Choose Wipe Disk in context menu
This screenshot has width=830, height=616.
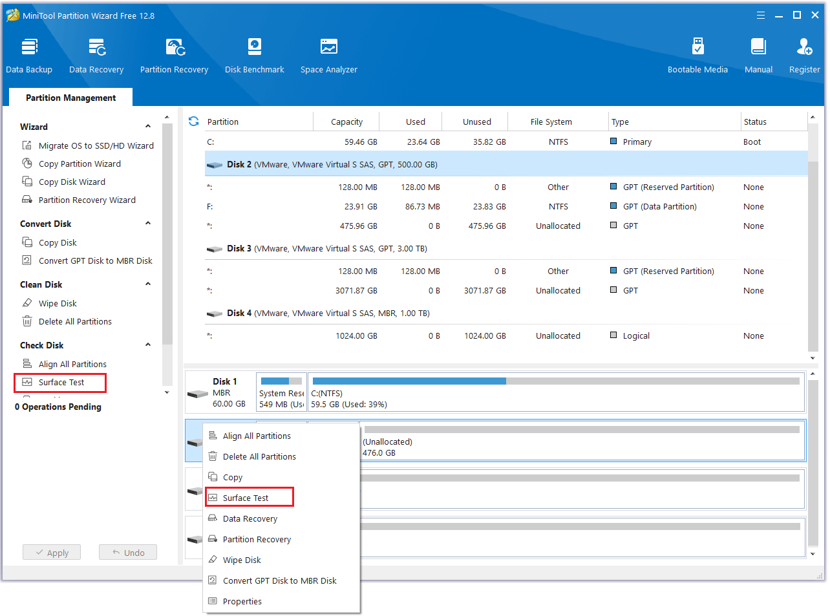281,560
